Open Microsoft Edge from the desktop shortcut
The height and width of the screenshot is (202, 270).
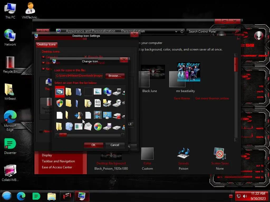pyautogui.click(x=10, y=121)
